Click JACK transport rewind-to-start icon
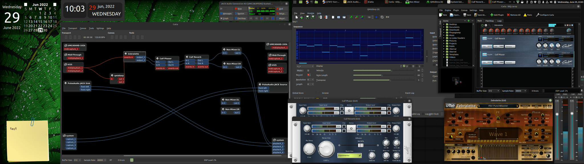 (x=251, y=18)
